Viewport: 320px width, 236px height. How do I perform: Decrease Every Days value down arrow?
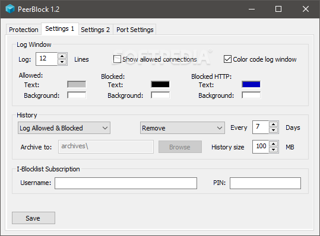coord(274,130)
